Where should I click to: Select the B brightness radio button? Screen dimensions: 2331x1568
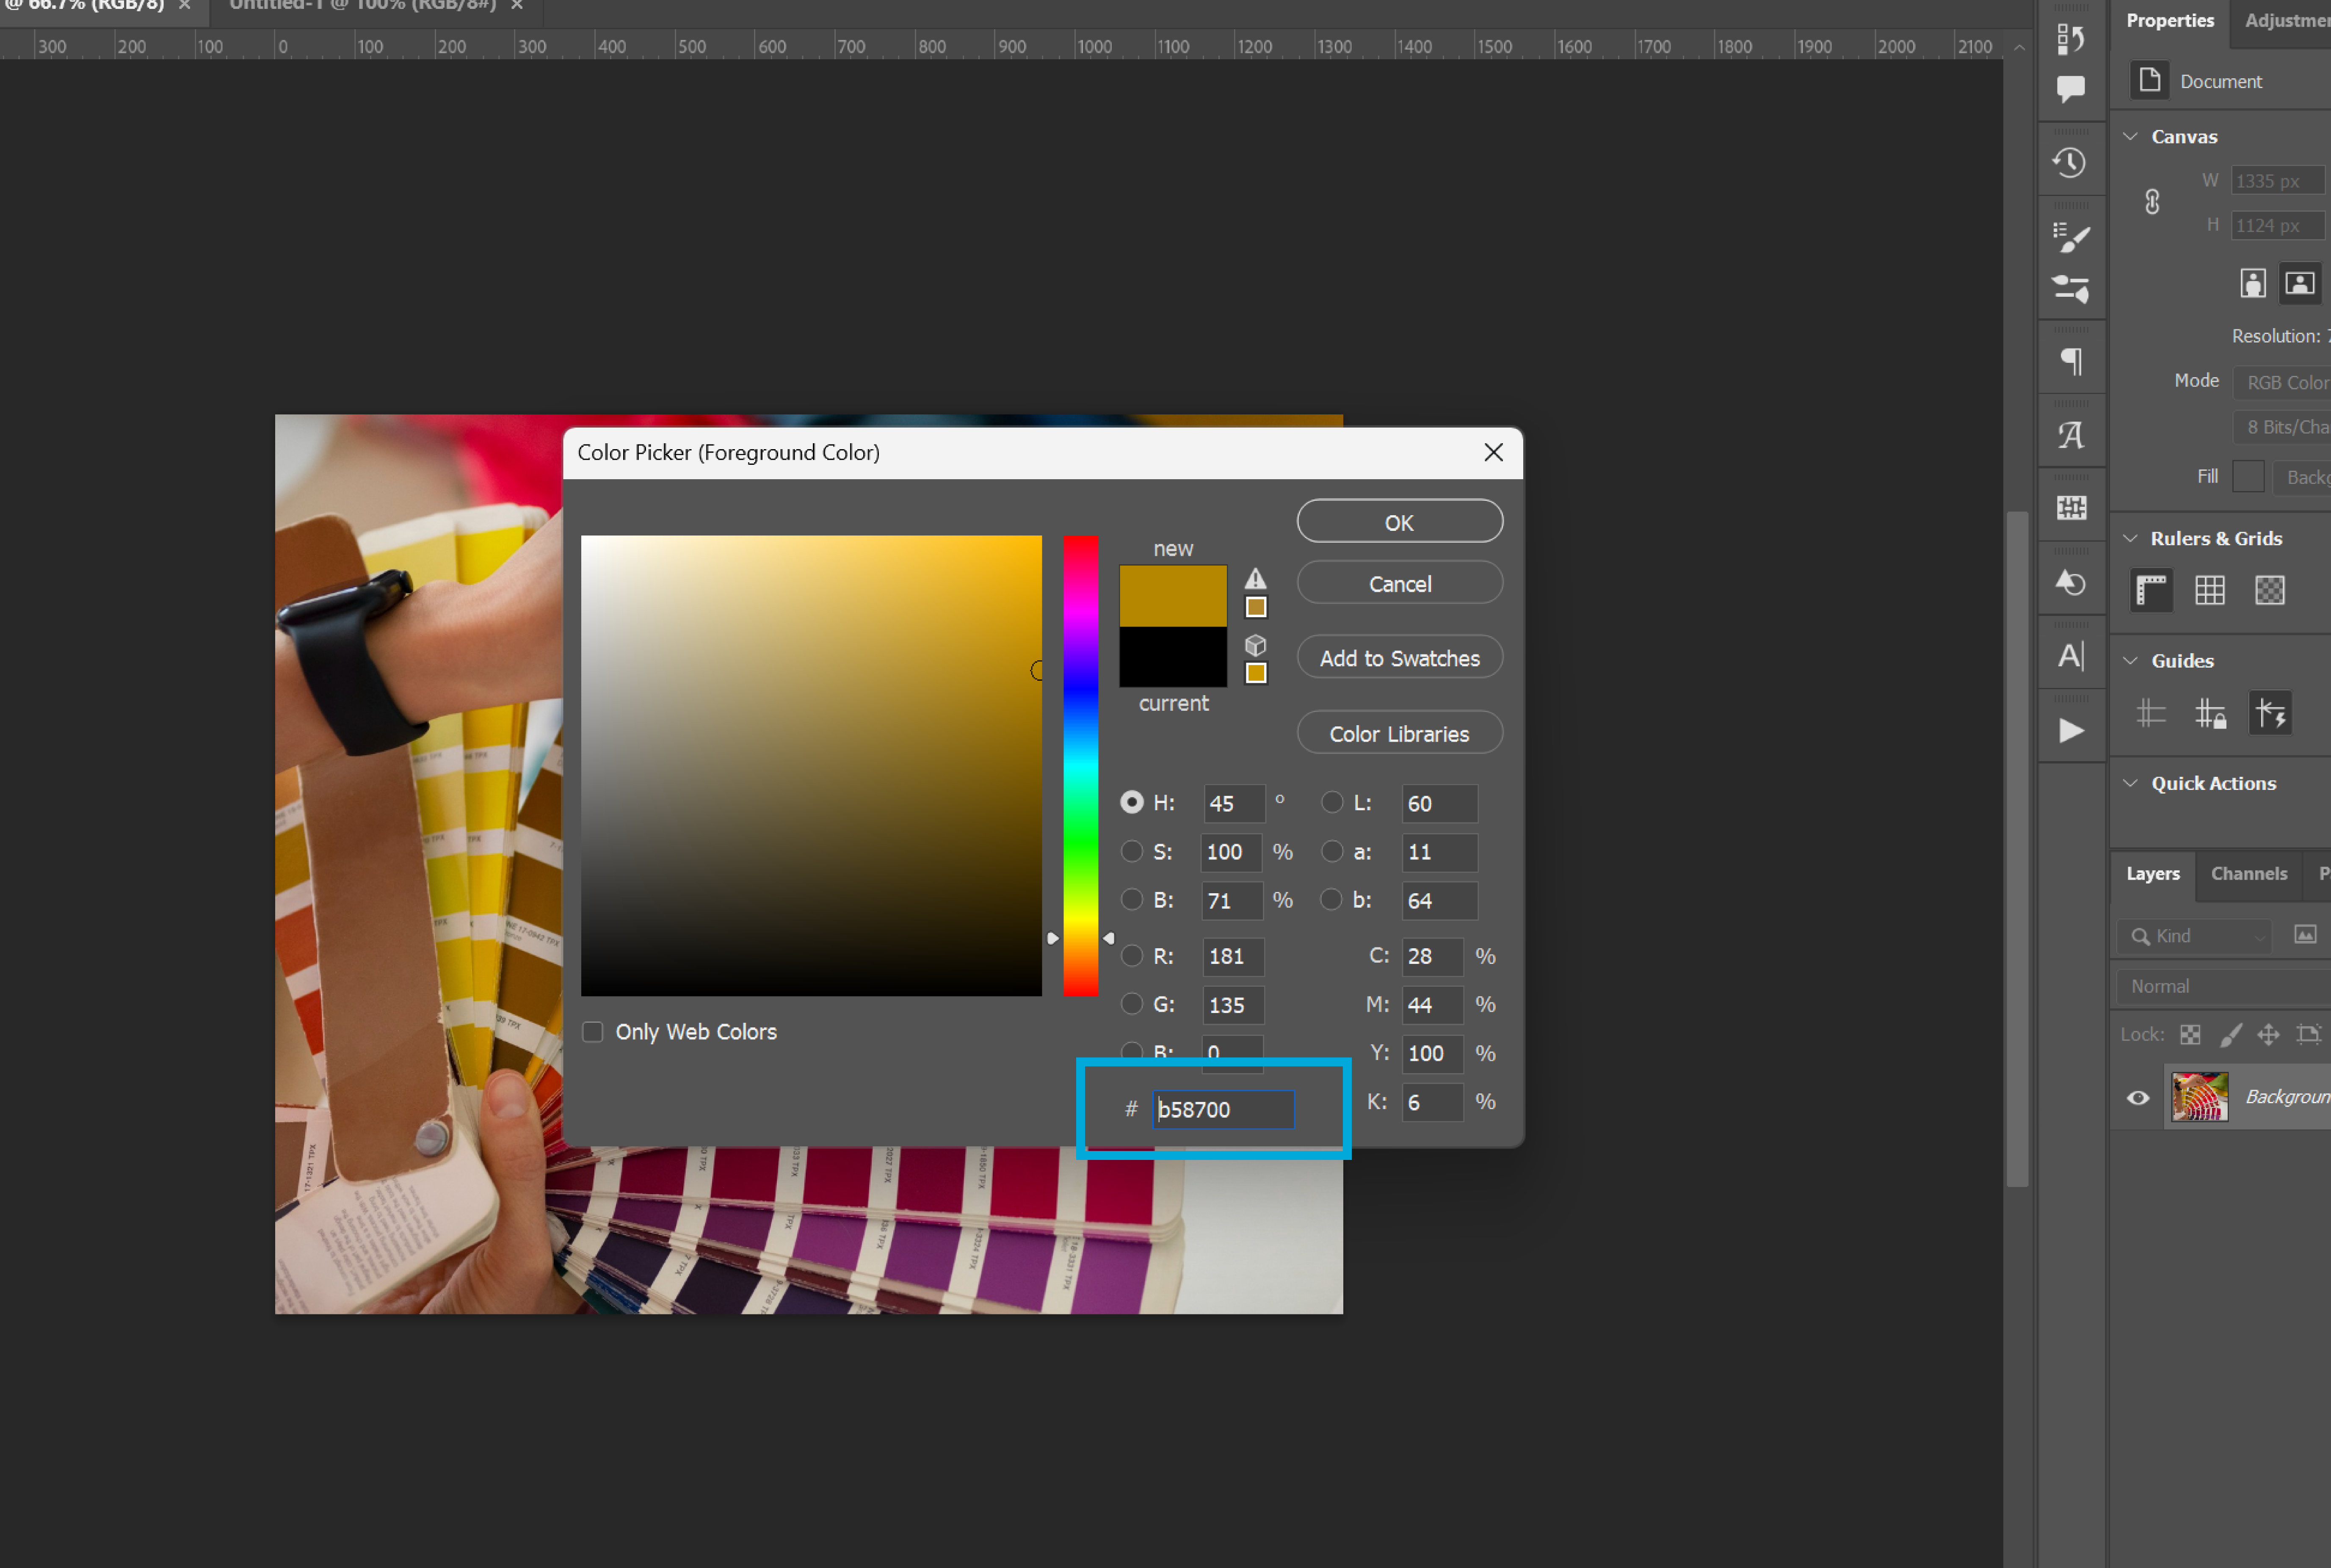point(1131,899)
